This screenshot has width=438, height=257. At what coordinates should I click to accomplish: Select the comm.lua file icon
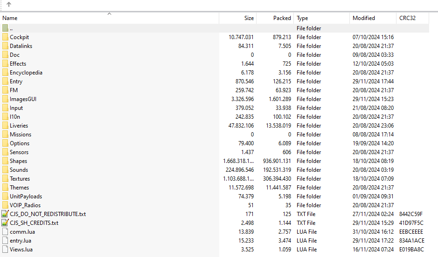5,232
